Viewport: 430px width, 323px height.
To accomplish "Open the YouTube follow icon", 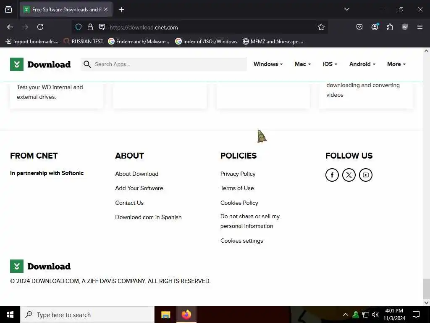I will [366, 175].
